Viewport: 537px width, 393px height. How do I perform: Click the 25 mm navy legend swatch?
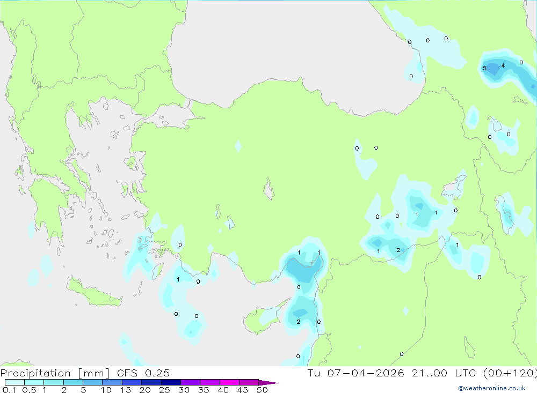[x=171, y=382]
